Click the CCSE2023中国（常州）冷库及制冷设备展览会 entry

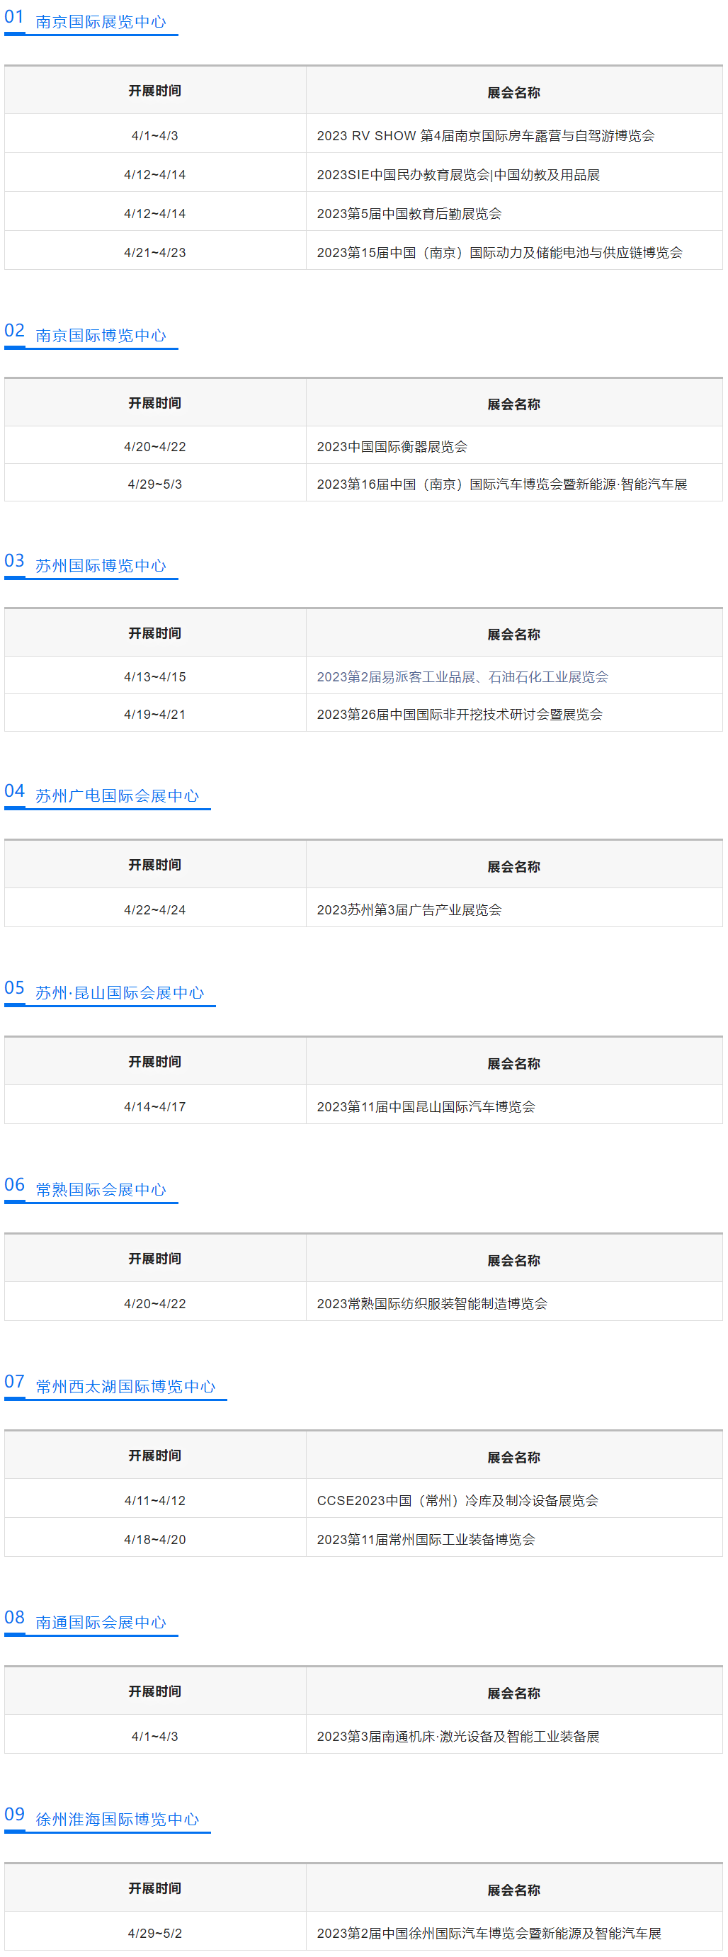click(x=457, y=1499)
